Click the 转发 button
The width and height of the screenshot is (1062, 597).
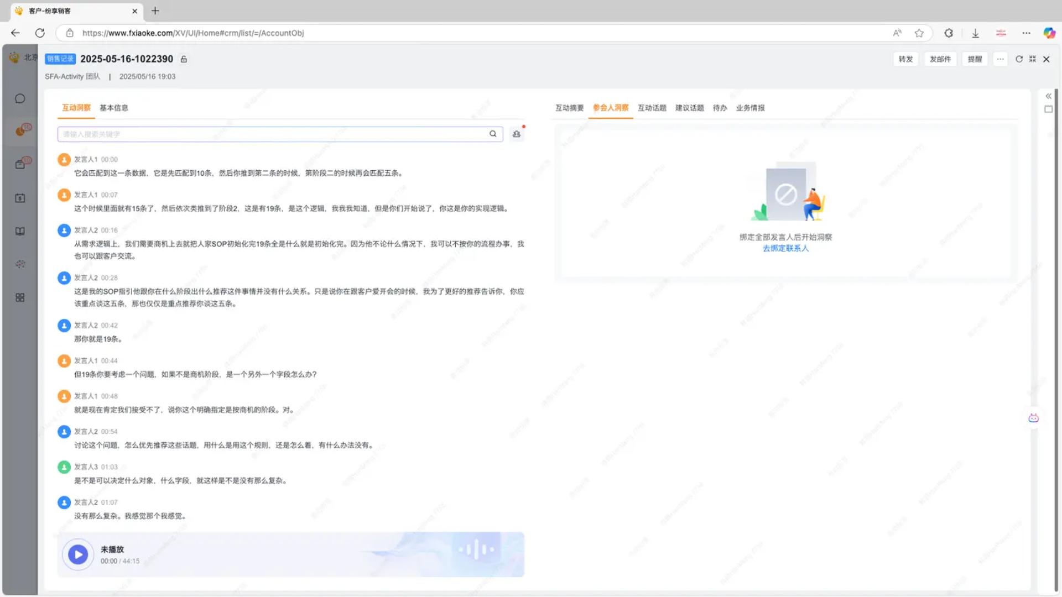[905, 59]
